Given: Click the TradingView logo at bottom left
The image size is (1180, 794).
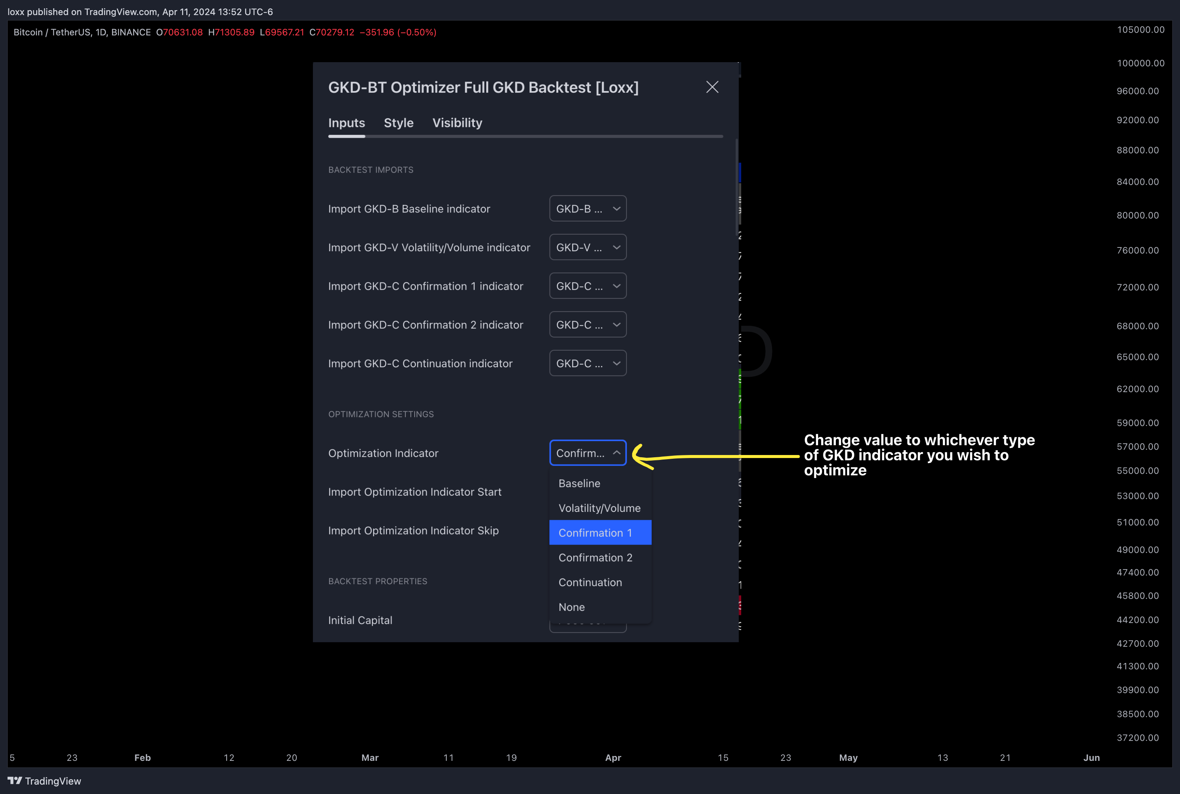Looking at the screenshot, I should coord(44,781).
